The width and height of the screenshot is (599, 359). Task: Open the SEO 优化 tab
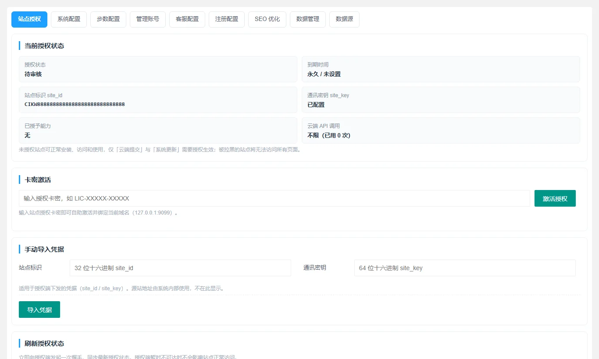click(x=267, y=19)
